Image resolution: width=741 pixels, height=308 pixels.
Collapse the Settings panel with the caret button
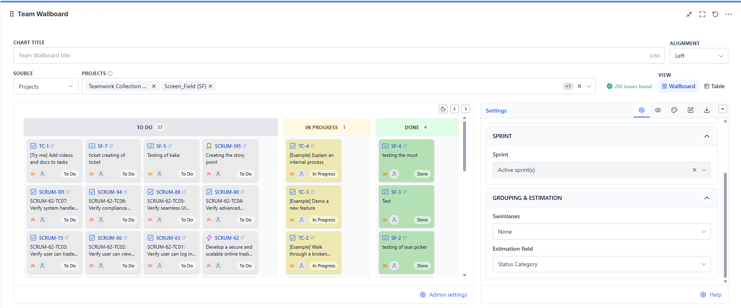click(723, 109)
